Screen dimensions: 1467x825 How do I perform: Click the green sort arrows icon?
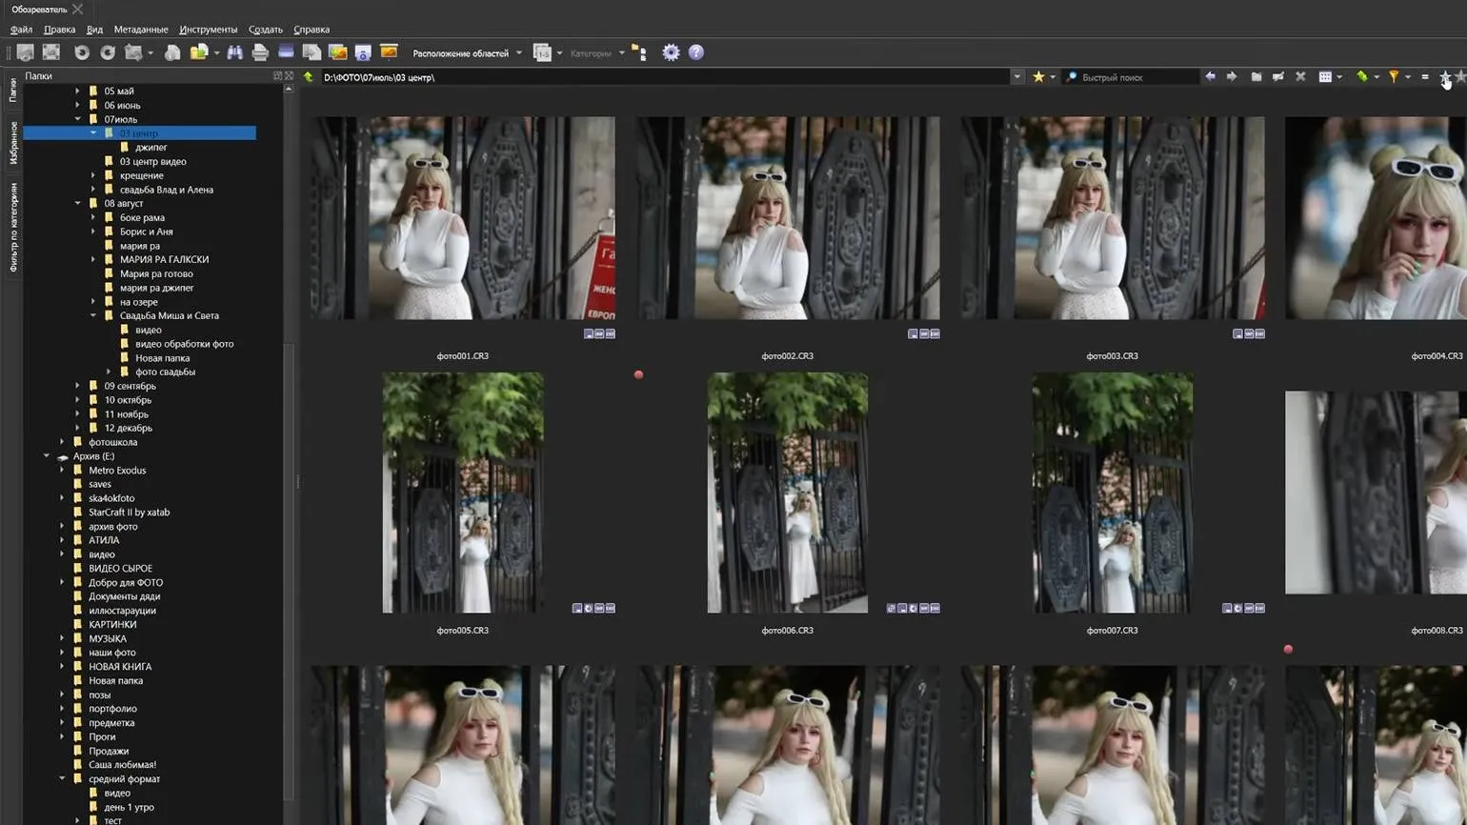coord(1361,77)
